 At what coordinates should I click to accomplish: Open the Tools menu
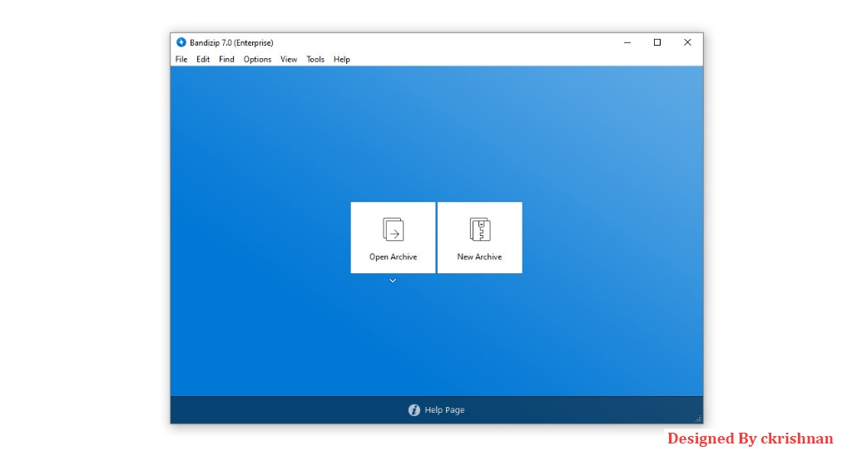pyautogui.click(x=315, y=60)
